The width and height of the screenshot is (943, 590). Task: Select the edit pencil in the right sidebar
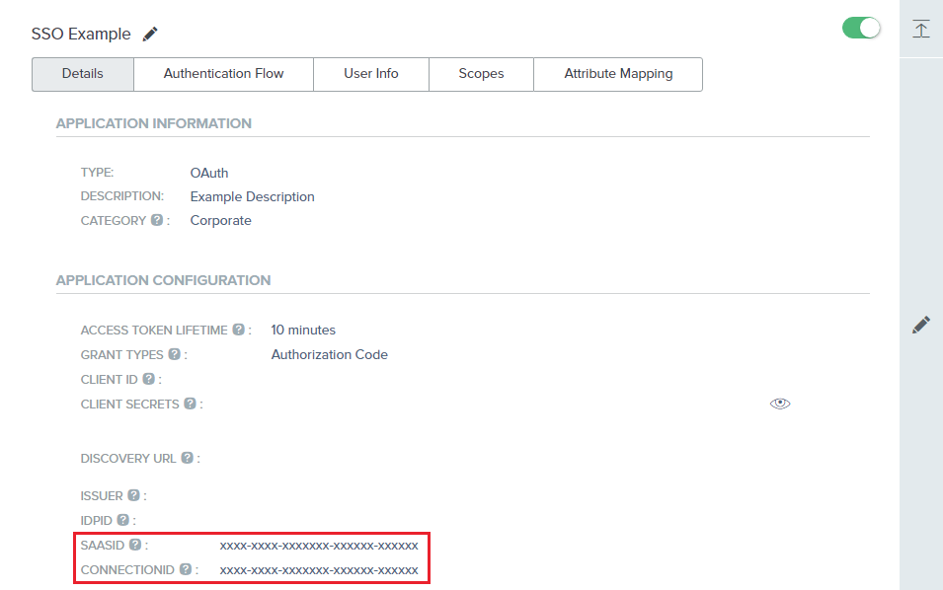920,324
